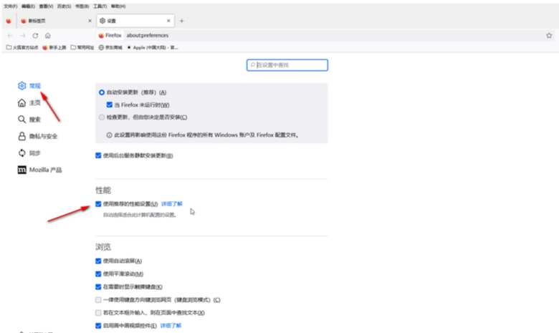Go back using the back arrow
The image size is (559, 333).
pyautogui.click(x=10, y=36)
